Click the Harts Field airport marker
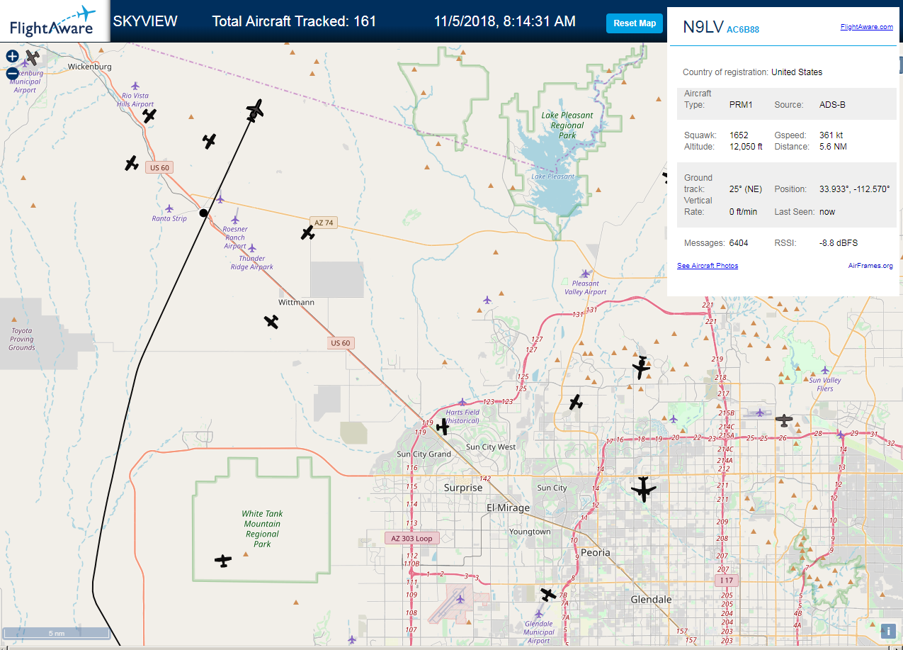 point(462,403)
